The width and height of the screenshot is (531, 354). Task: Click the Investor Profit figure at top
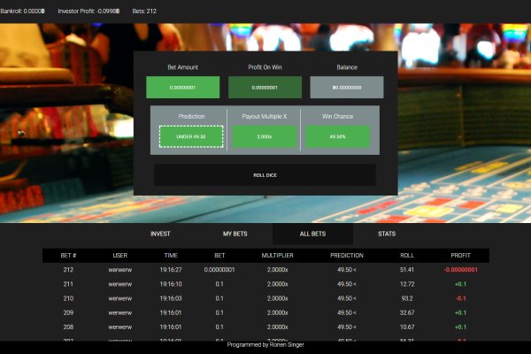pyautogui.click(x=90, y=11)
